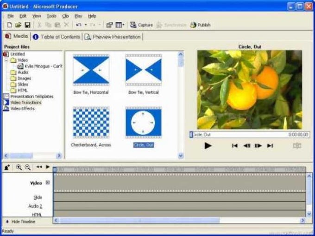Select Bow Tie, Vertical transition thumbnail
The height and width of the screenshot is (236, 315).
coord(144,70)
